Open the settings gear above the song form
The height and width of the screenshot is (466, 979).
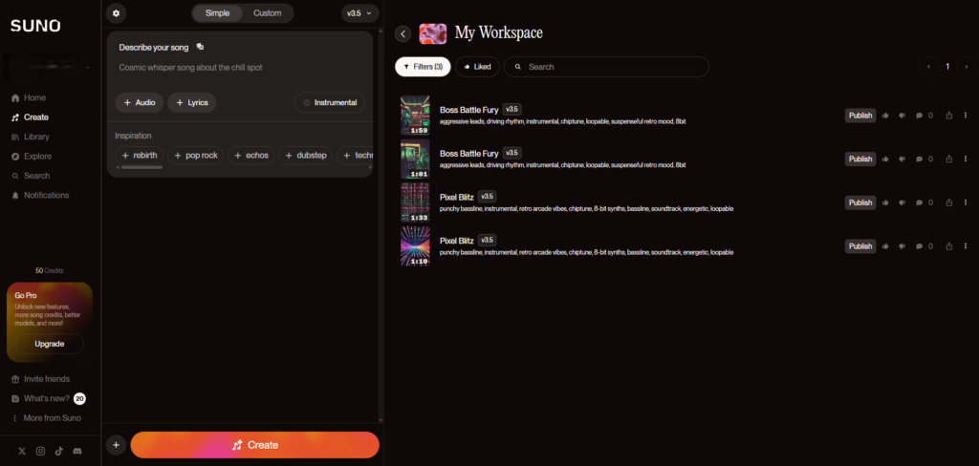(116, 13)
